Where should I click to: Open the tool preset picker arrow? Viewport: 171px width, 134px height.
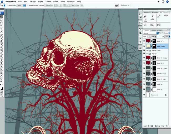tap(4, 5)
